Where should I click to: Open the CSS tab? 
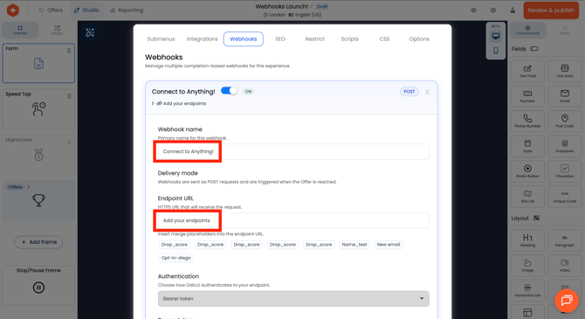click(384, 38)
